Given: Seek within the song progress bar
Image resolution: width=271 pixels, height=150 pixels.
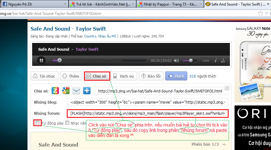Looking at the screenshot, I should coord(100,61).
